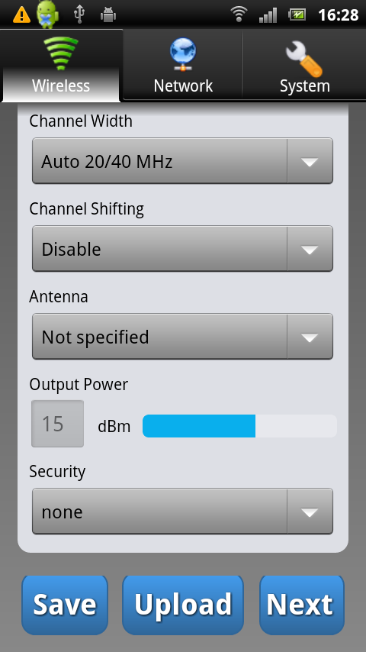Tap the cellular signal bars icon
The image size is (366, 652).
[268, 15]
